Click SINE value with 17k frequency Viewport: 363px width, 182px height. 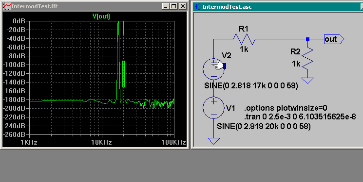251,86
